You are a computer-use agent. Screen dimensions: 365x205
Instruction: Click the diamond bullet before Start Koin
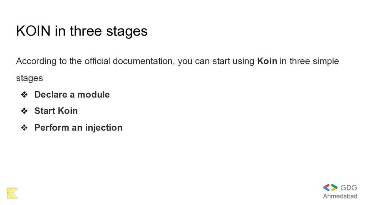coord(24,111)
